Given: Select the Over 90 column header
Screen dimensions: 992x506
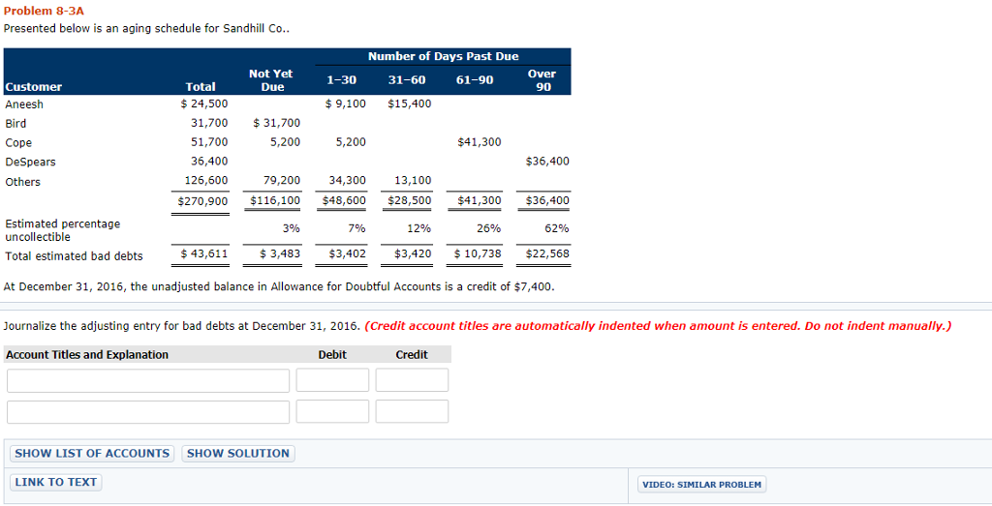Looking at the screenshot, I should click(542, 79).
